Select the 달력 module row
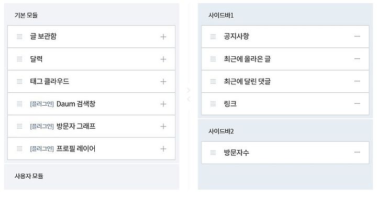Image resolution: width=377 pixels, height=198 pixels. (x=91, y=59)
